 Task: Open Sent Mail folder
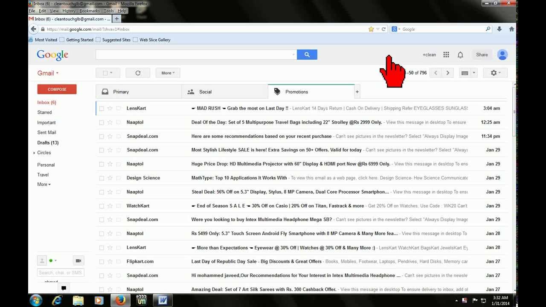click(x=46, y=133)
